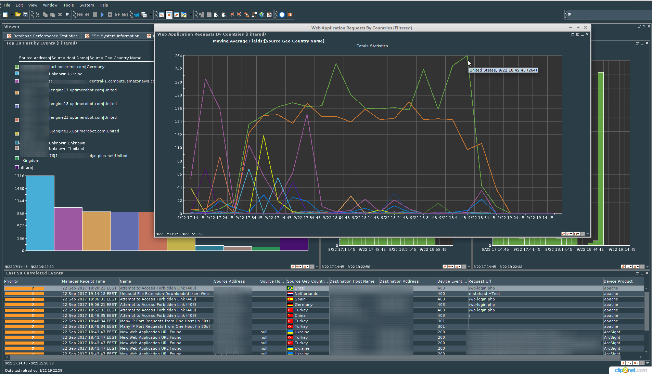Pause the active channel playback

pos(95,15)
